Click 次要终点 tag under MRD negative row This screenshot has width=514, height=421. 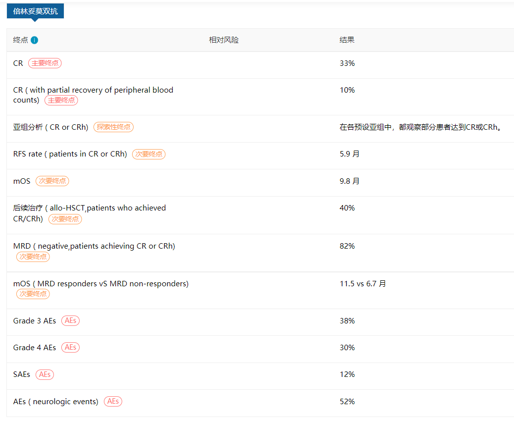[x=33, y=257]
